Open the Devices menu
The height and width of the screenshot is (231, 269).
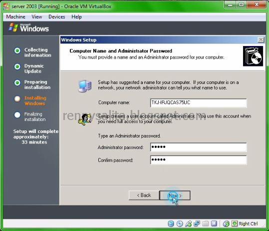coord(57,17)
